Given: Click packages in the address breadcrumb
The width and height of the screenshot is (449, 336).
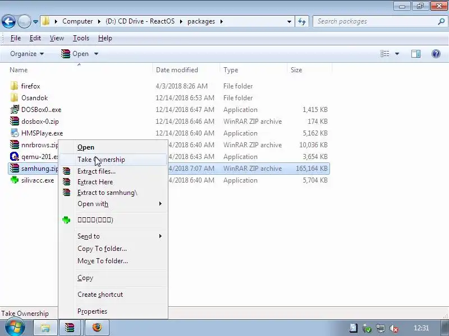Looking at the screenshot, I should [x=201, y=21].
